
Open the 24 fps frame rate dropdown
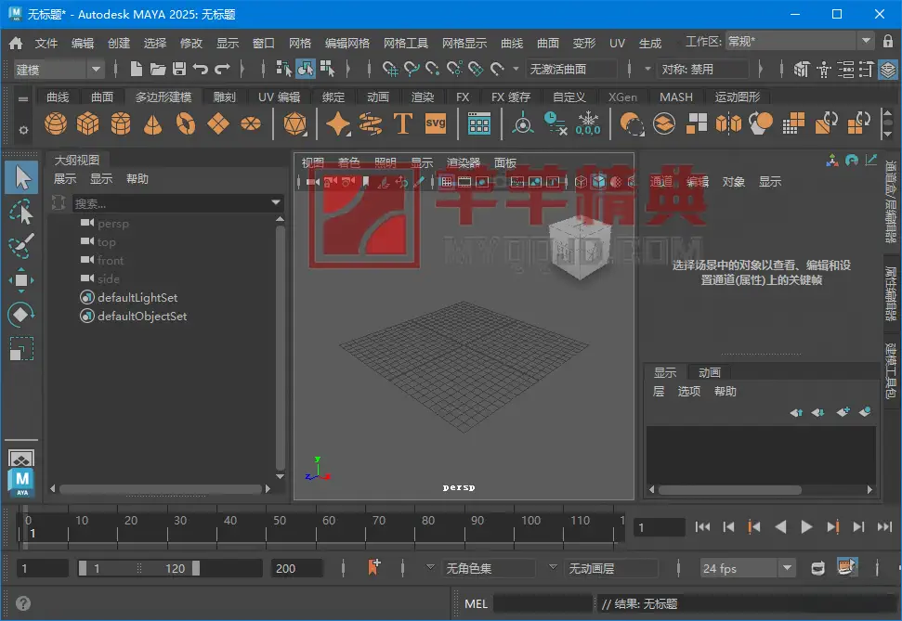(x=748, y=568)
